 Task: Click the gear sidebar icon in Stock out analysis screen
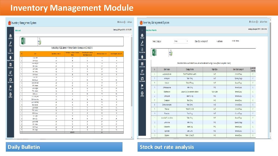click(x=142, y=57)
